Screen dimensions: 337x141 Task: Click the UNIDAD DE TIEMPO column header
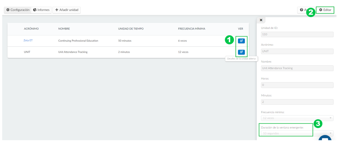[x=131, y=29]
